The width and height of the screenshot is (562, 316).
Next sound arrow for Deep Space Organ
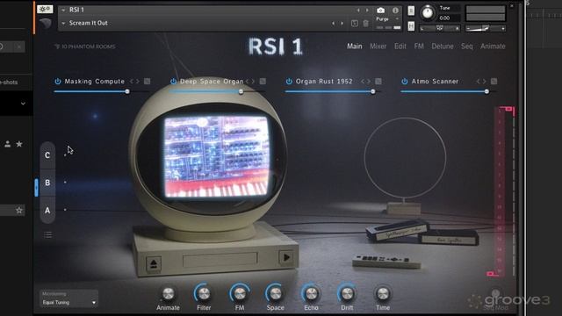click(x=253, y=82)
